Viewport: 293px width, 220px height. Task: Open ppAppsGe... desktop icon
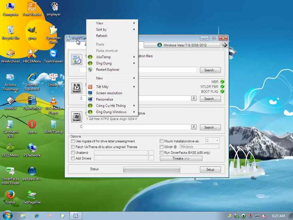tap(32, 174)
